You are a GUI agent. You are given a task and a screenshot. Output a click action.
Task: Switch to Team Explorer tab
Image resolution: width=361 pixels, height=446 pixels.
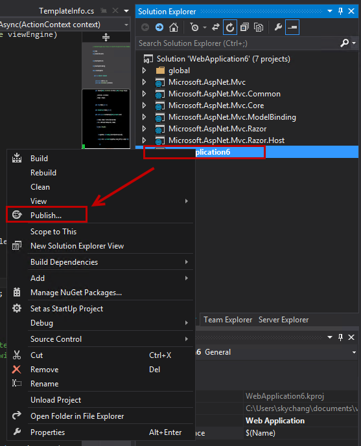(x=227, y=320)
